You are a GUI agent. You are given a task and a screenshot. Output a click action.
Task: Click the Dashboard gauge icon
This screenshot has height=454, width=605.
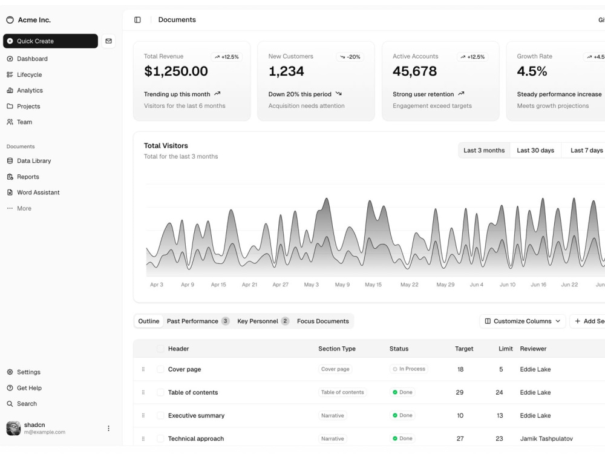(x=10, y=59)
